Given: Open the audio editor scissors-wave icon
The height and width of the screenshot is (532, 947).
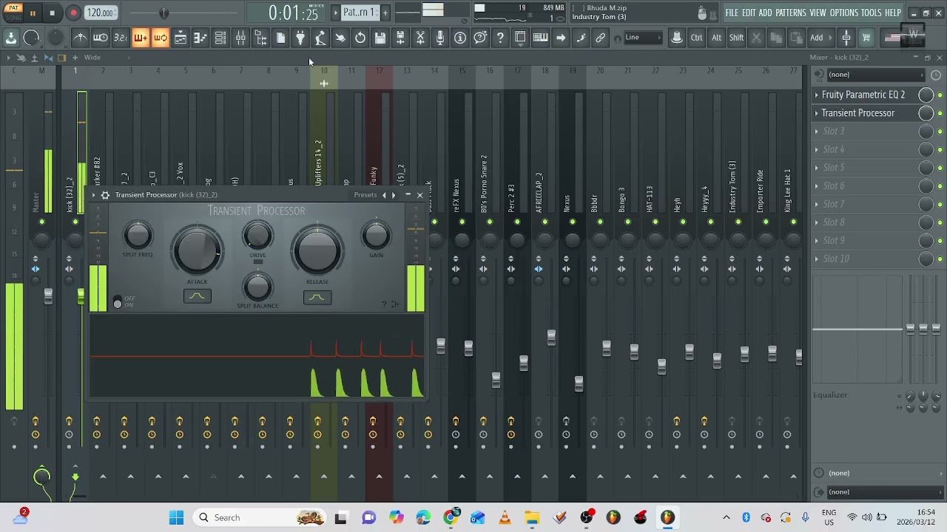Looking at the screenshot, I should [x=420, y=38].
